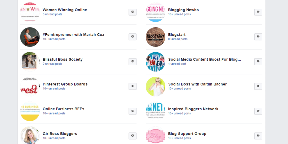Open gear settings for Social Boss with Caitlin Bacher
288x144 pixels.
[x=258, y=87]
